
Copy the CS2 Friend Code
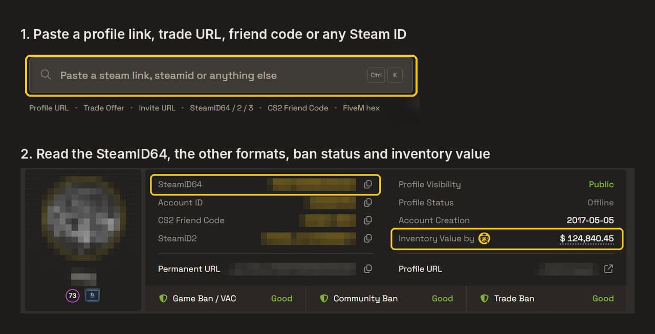click(368, 220)
